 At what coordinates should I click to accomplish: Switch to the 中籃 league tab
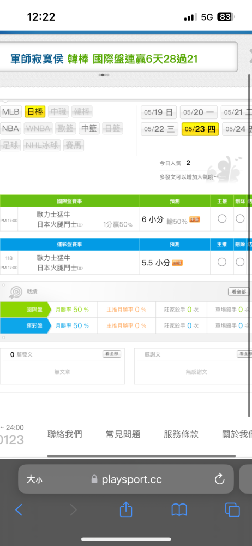pyautogui.click(x=89, y=128)
